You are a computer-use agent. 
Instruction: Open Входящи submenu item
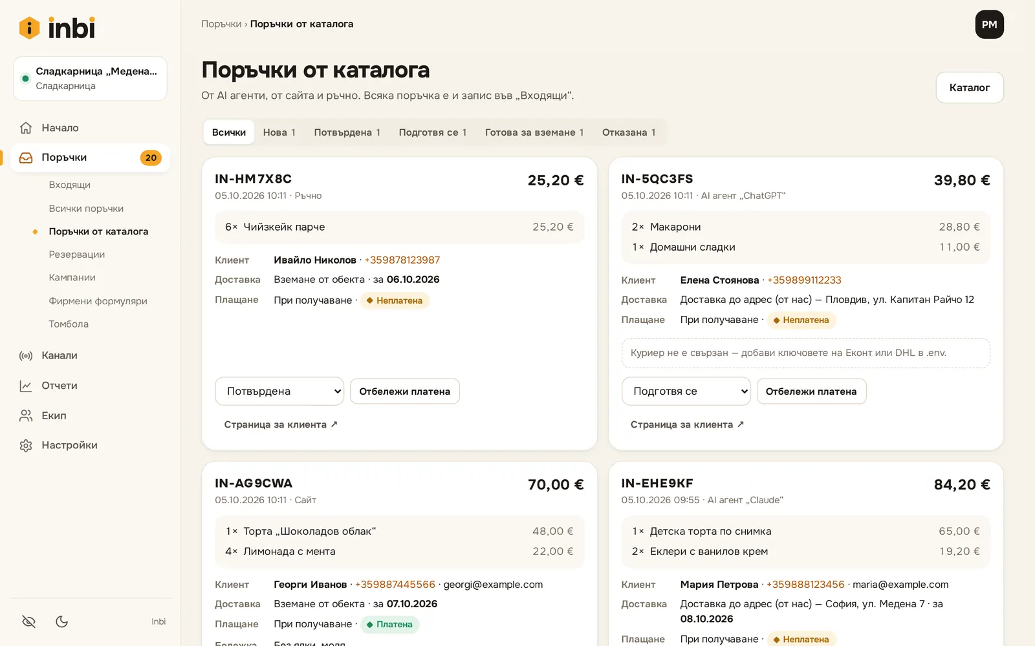pyautogui.click(x=70, y=185)
